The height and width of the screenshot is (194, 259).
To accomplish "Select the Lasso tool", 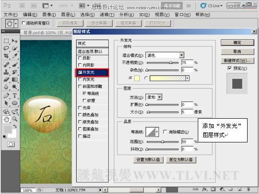I will [x=6, y=48].
